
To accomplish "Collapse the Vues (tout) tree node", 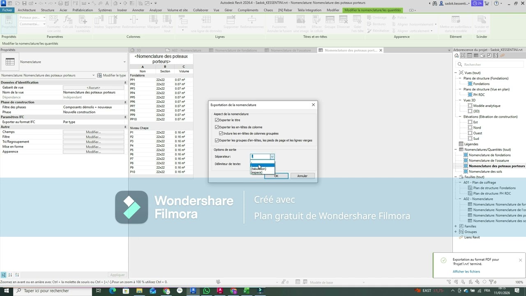I will [456, 73].
